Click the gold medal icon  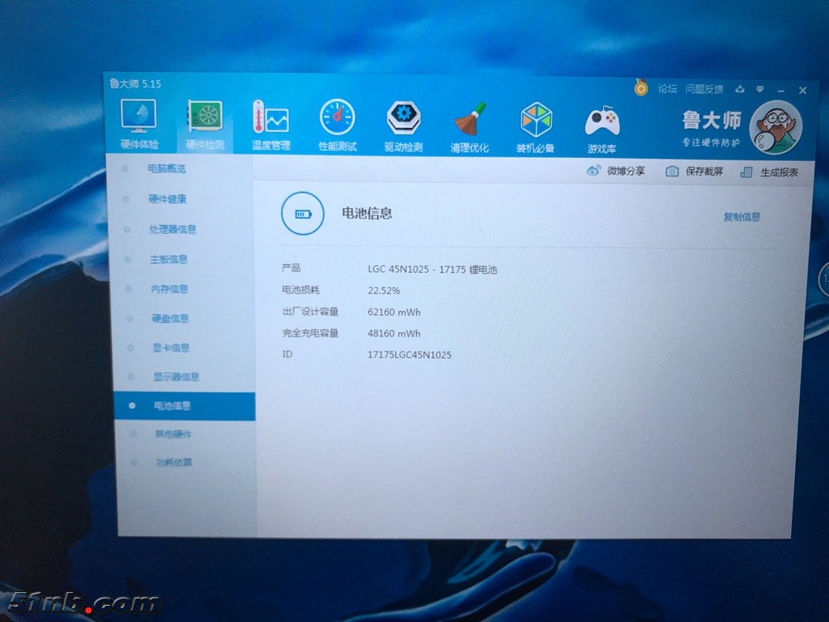[641, 87]
